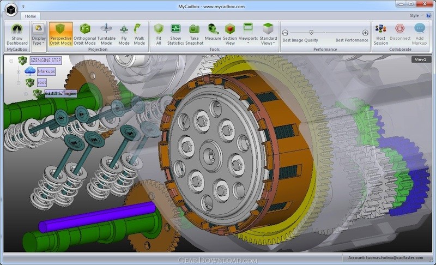Image resolution: width=436 pixels, height=265 pixels.
Task: Select SZENGINE.STEP in the tree
Action: point(46,60)
